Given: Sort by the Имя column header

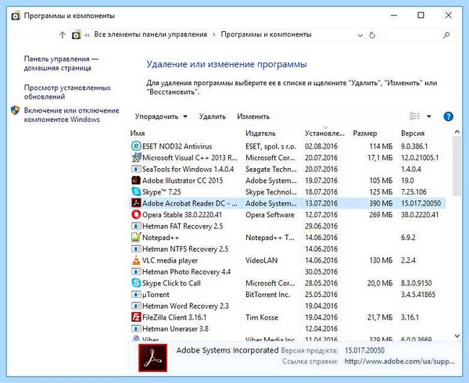Looking at the screenshot, I should (x=138, y=134).
